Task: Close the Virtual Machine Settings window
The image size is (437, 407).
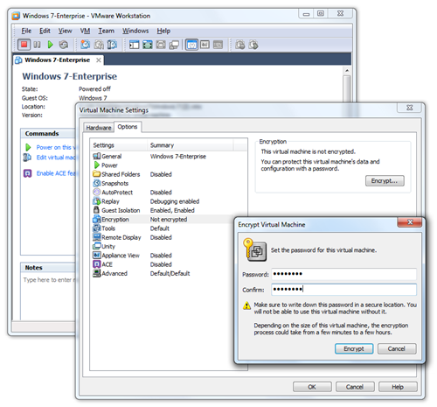Action: point(409,108)
